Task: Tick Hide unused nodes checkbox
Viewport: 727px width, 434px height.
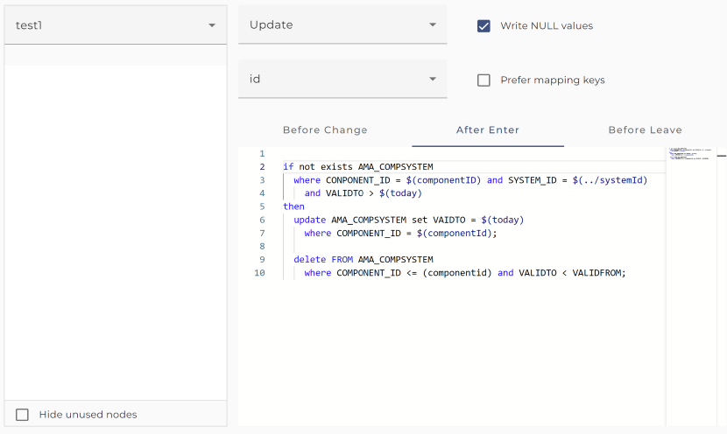Action: [22, 415]
